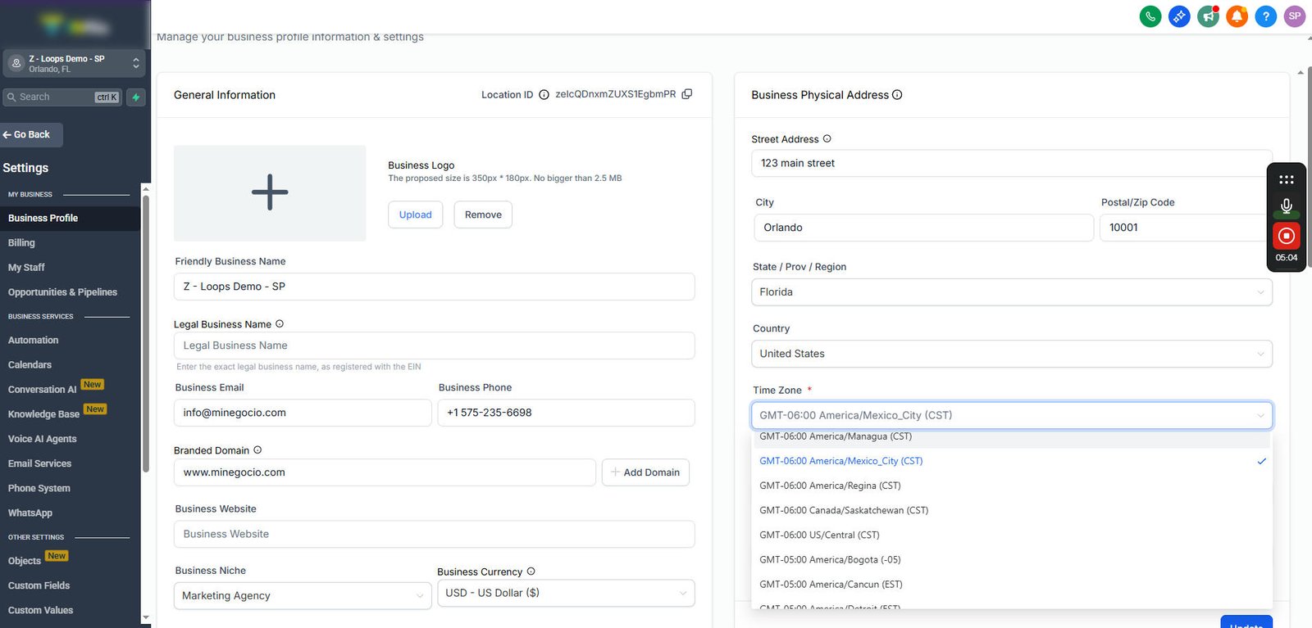The height and width of the screenshot is (628, 1312).
Task: Open the orange notifications bell
Action: tap(1237, 16)
